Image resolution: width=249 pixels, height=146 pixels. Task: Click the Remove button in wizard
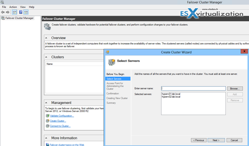[235, 100]
